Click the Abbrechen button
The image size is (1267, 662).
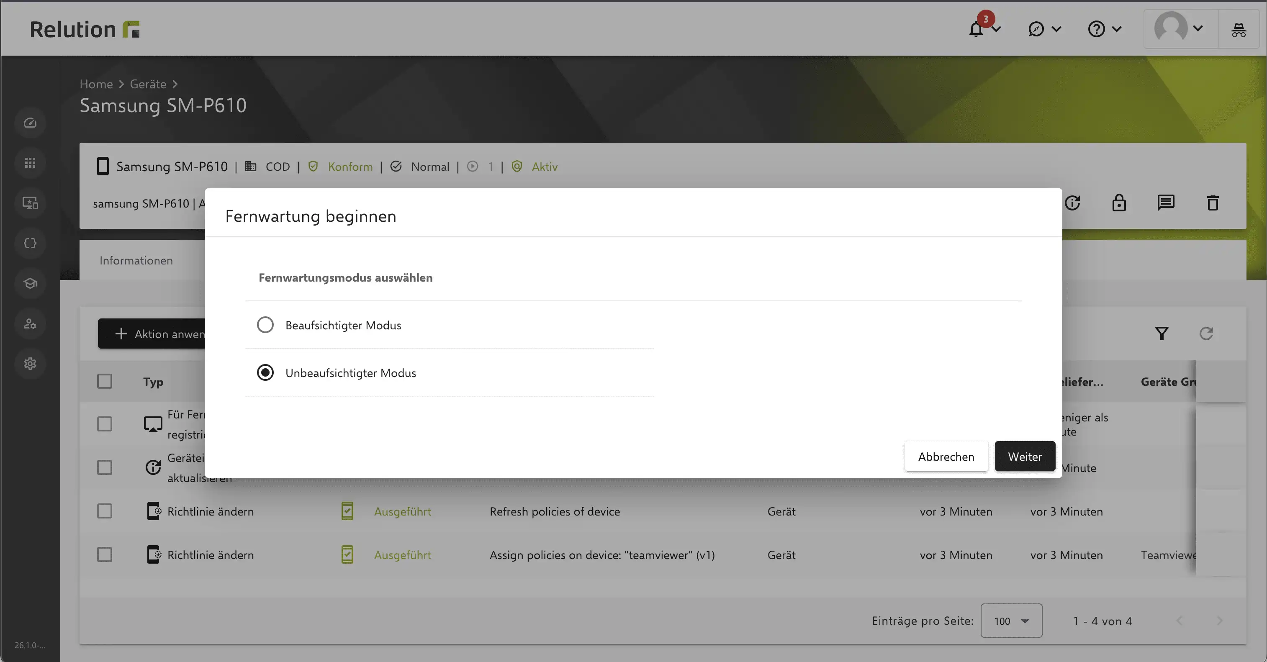click(946, 457)
